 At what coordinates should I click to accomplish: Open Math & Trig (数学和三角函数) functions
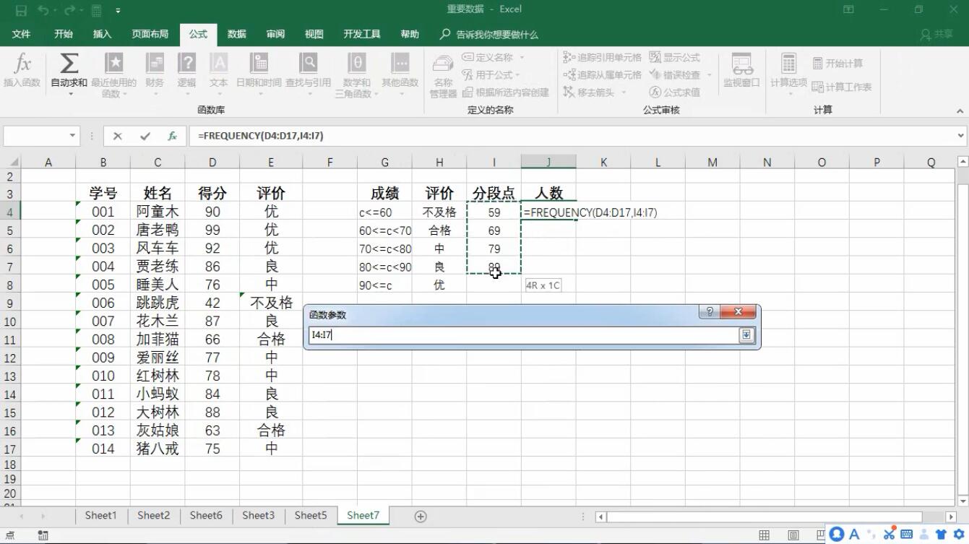pos(356,74)
